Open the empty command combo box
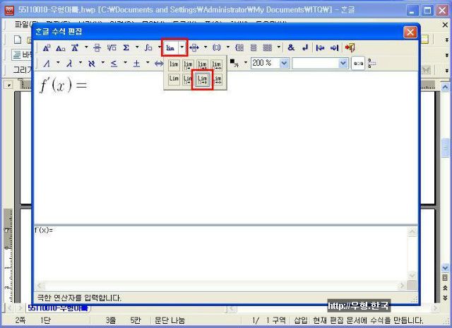Viewport: 452px width, 328px height. [320, 63]
